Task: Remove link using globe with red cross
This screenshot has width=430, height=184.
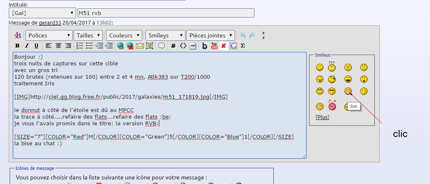Action: click(130, 46)
